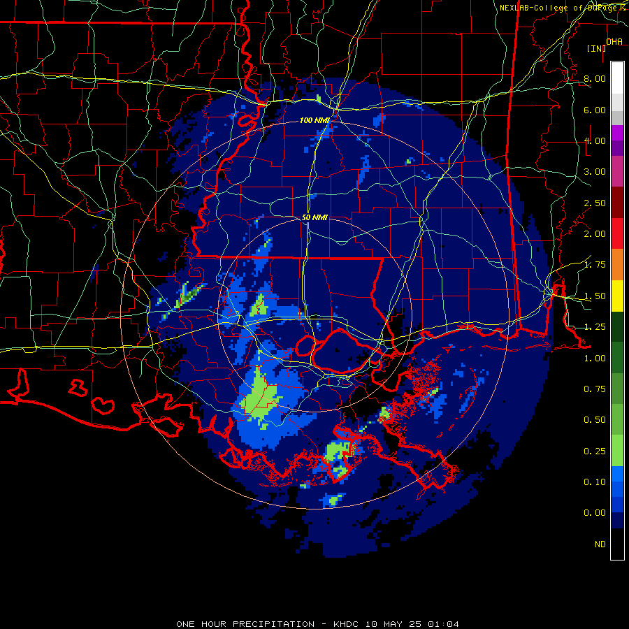The height and width of the screenshot is (629, 629).
Task: Click the 100 NMI range ring label
Action: [x=314, y=120]
